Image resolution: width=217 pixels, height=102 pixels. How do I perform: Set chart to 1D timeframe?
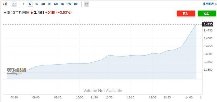click(62, 4)
